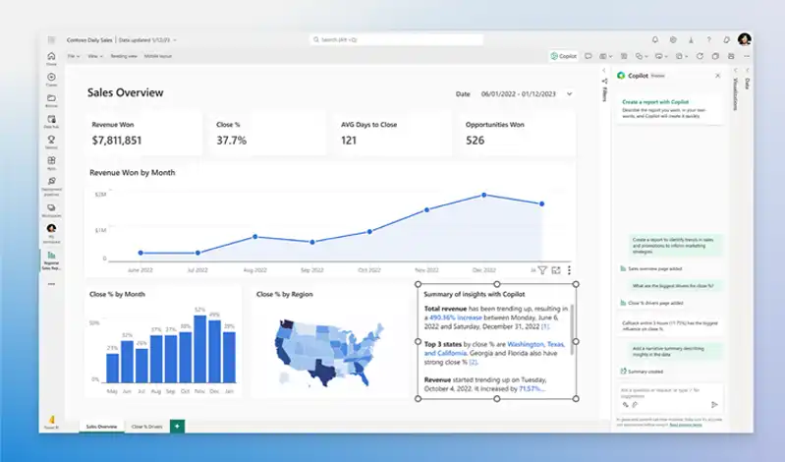Screen dimensions: 785x462
Task: Expand the report title dropdown chevron
Action: tap(175, 40)
